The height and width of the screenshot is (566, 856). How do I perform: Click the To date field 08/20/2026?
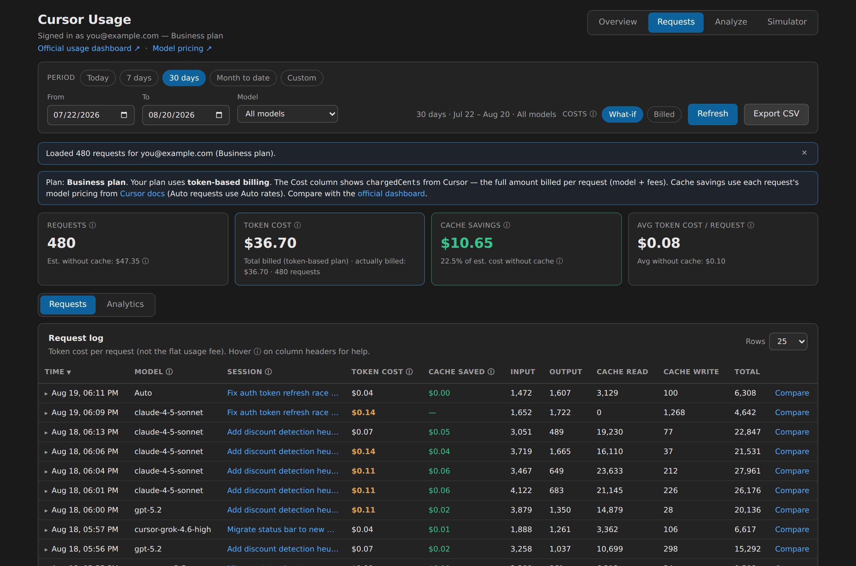tap(186, 115)
